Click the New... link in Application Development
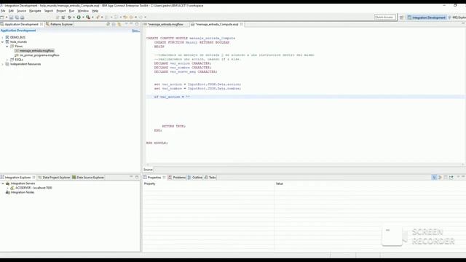 tap(135, 31)
